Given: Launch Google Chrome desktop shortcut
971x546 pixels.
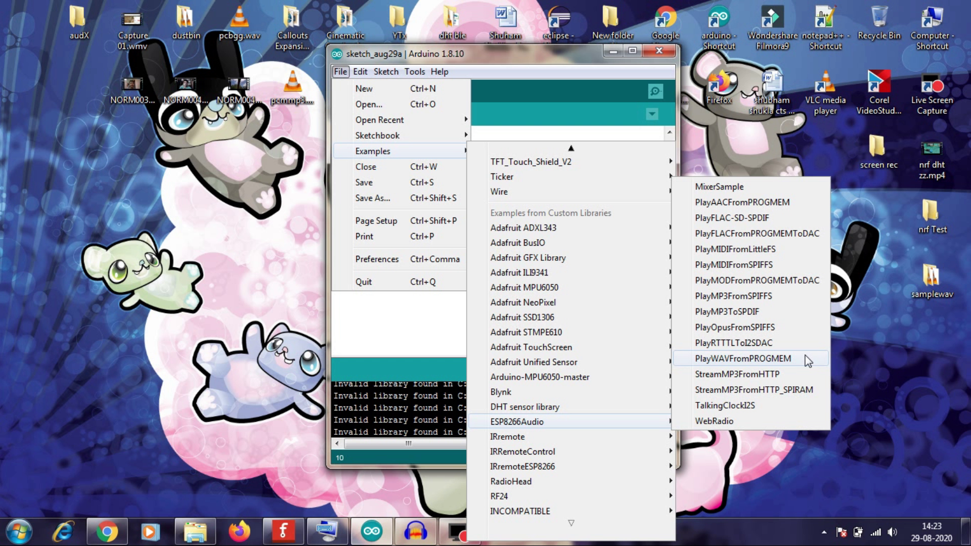Looking at the screenshot, I should 665,23.
